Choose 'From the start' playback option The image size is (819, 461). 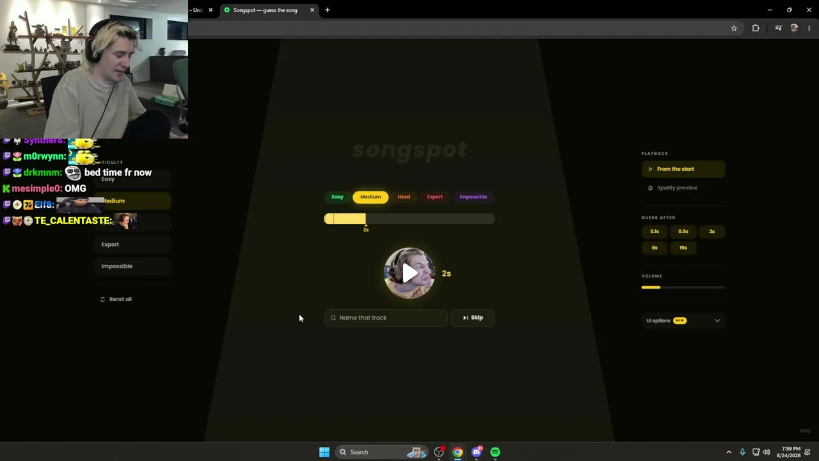pyautogui.click(x=683, y=169)
